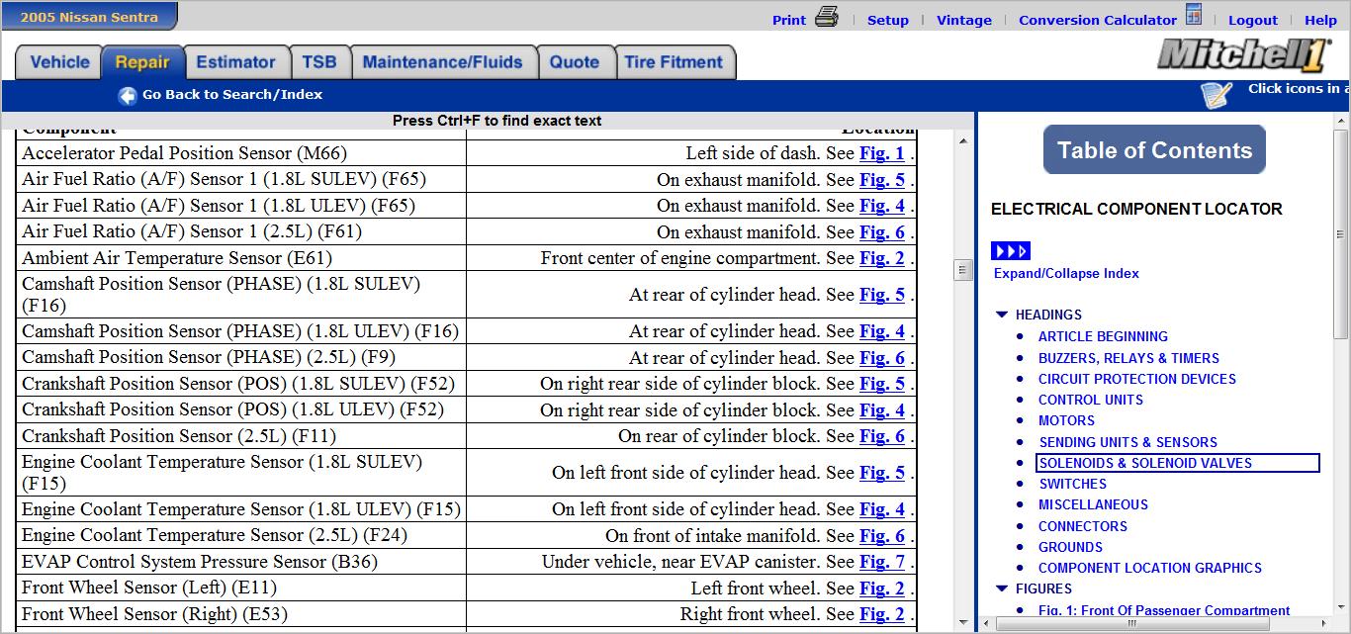Click the Mitchell1 logo
Screen dimensions: 1351x634
[x=1244, y=54]
